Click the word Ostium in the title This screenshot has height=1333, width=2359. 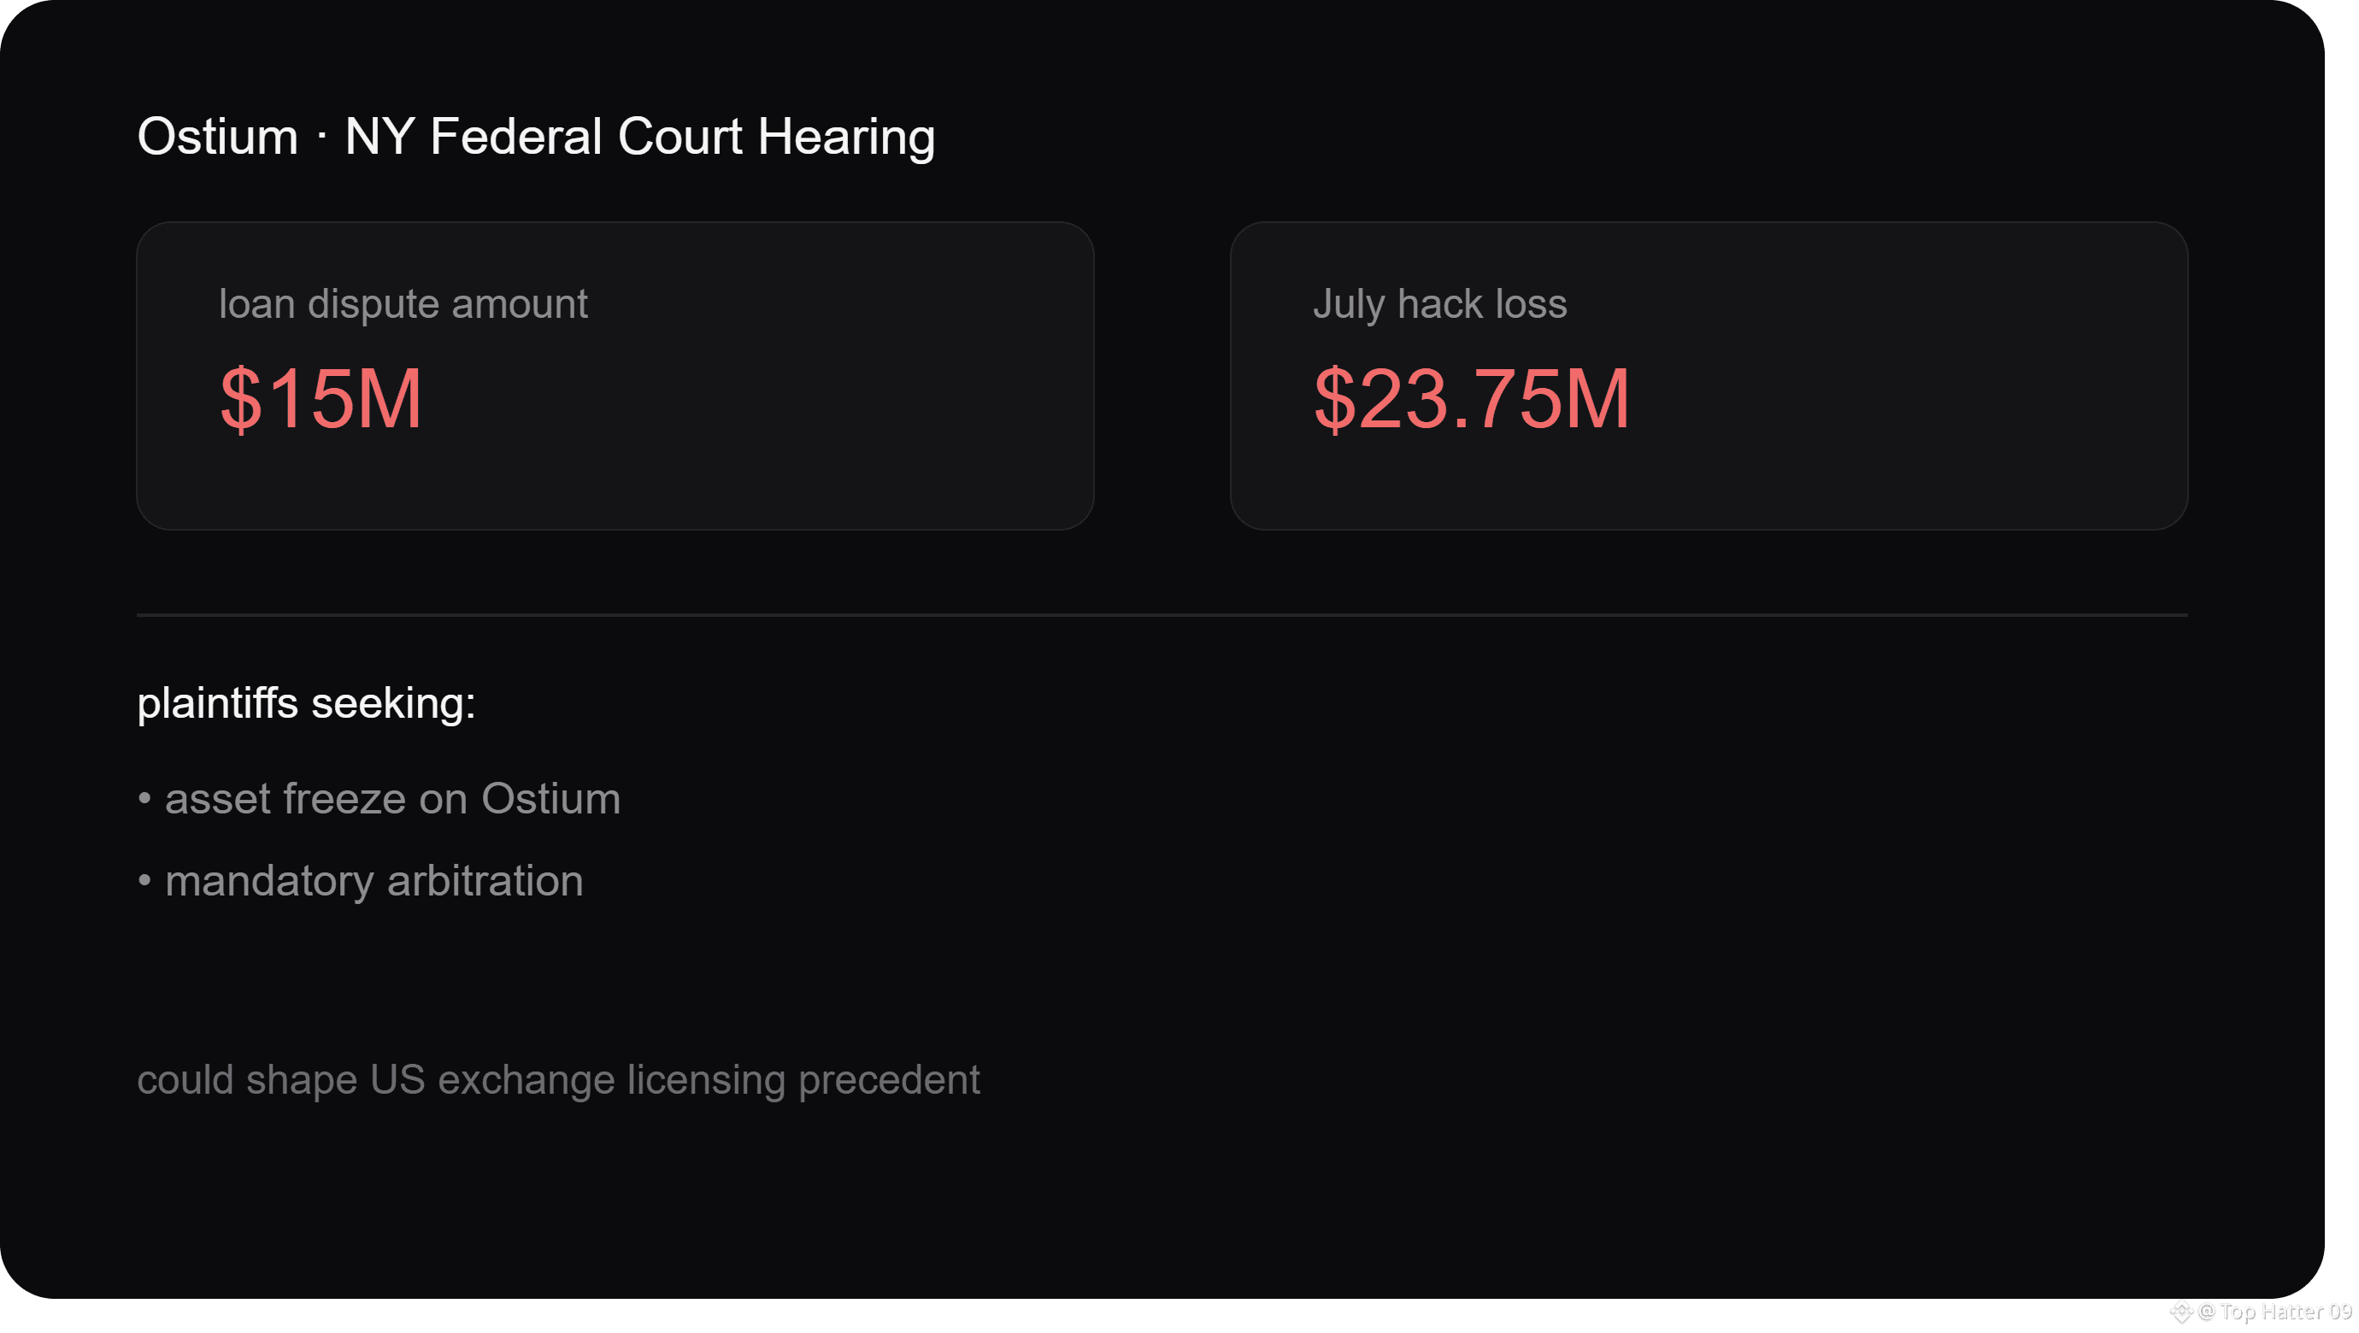click(218, 138)
